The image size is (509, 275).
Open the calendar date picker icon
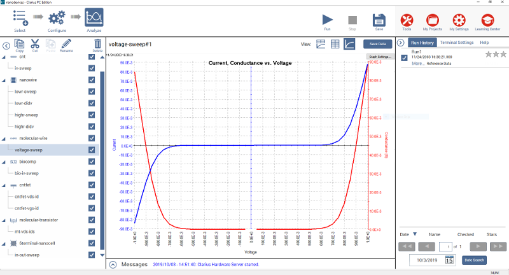(449, 260)
